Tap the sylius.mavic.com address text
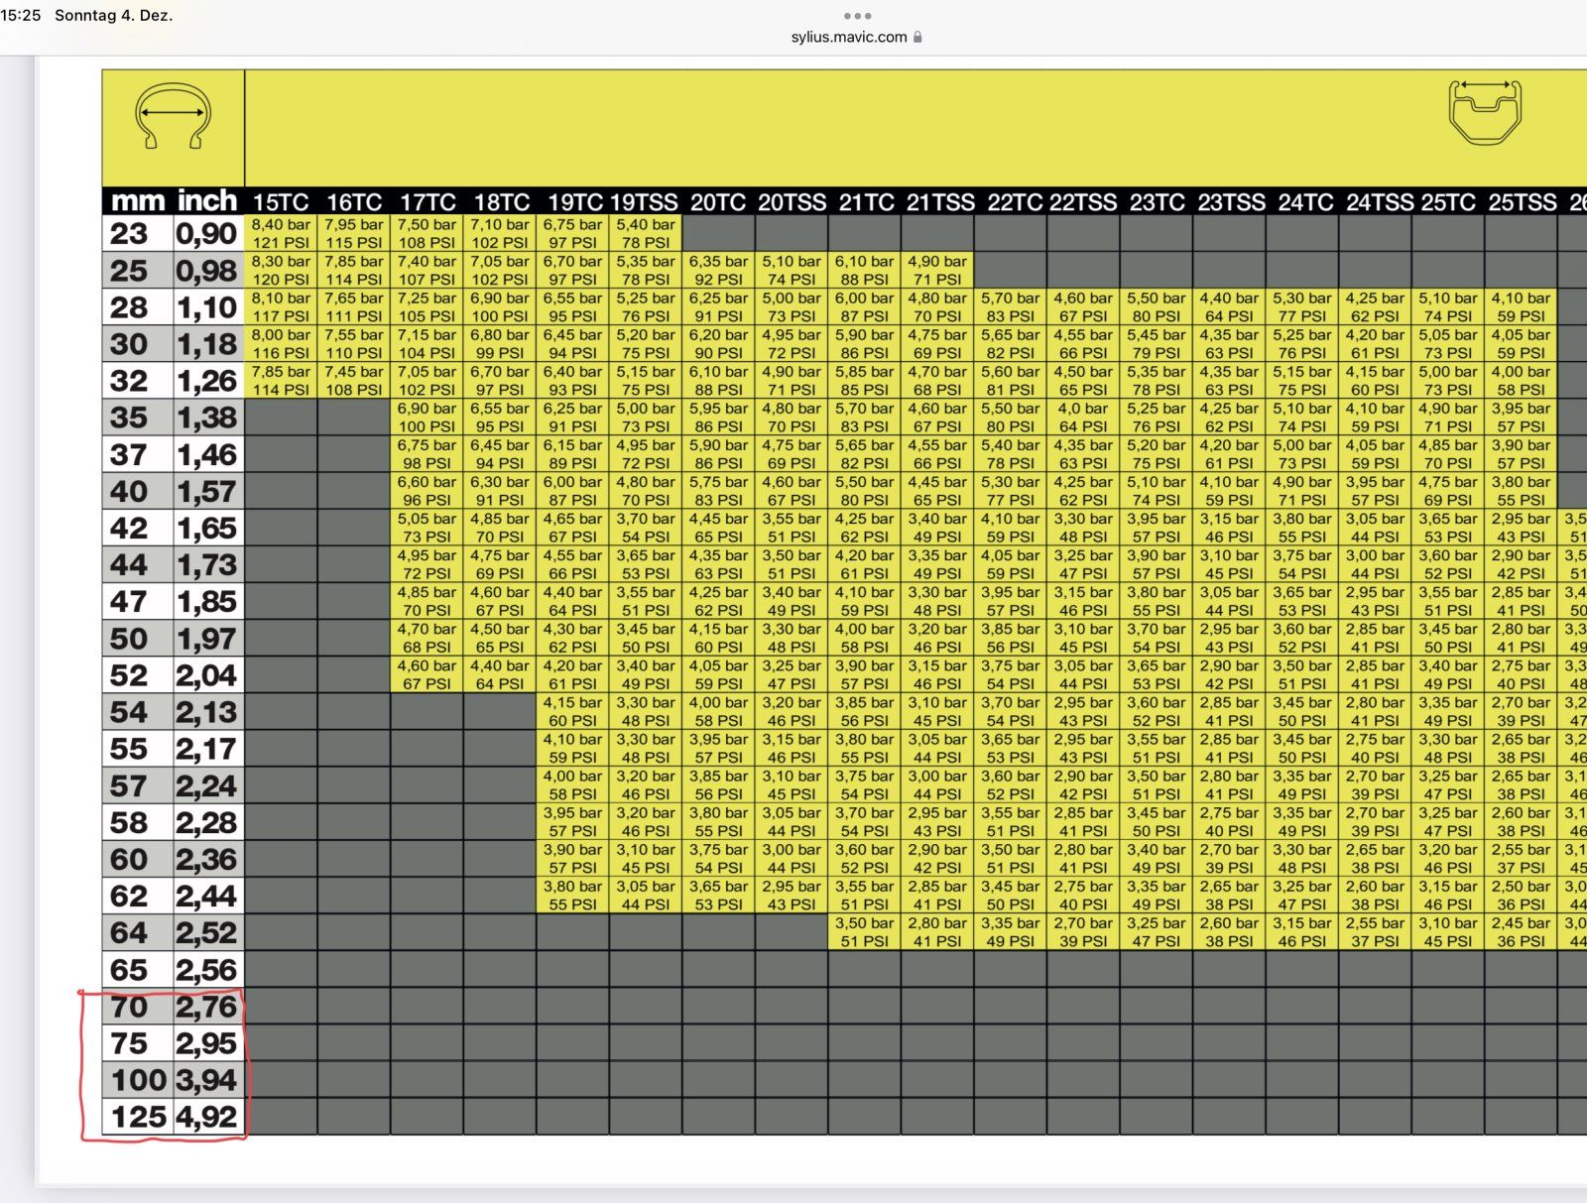 tap(848, 37)
